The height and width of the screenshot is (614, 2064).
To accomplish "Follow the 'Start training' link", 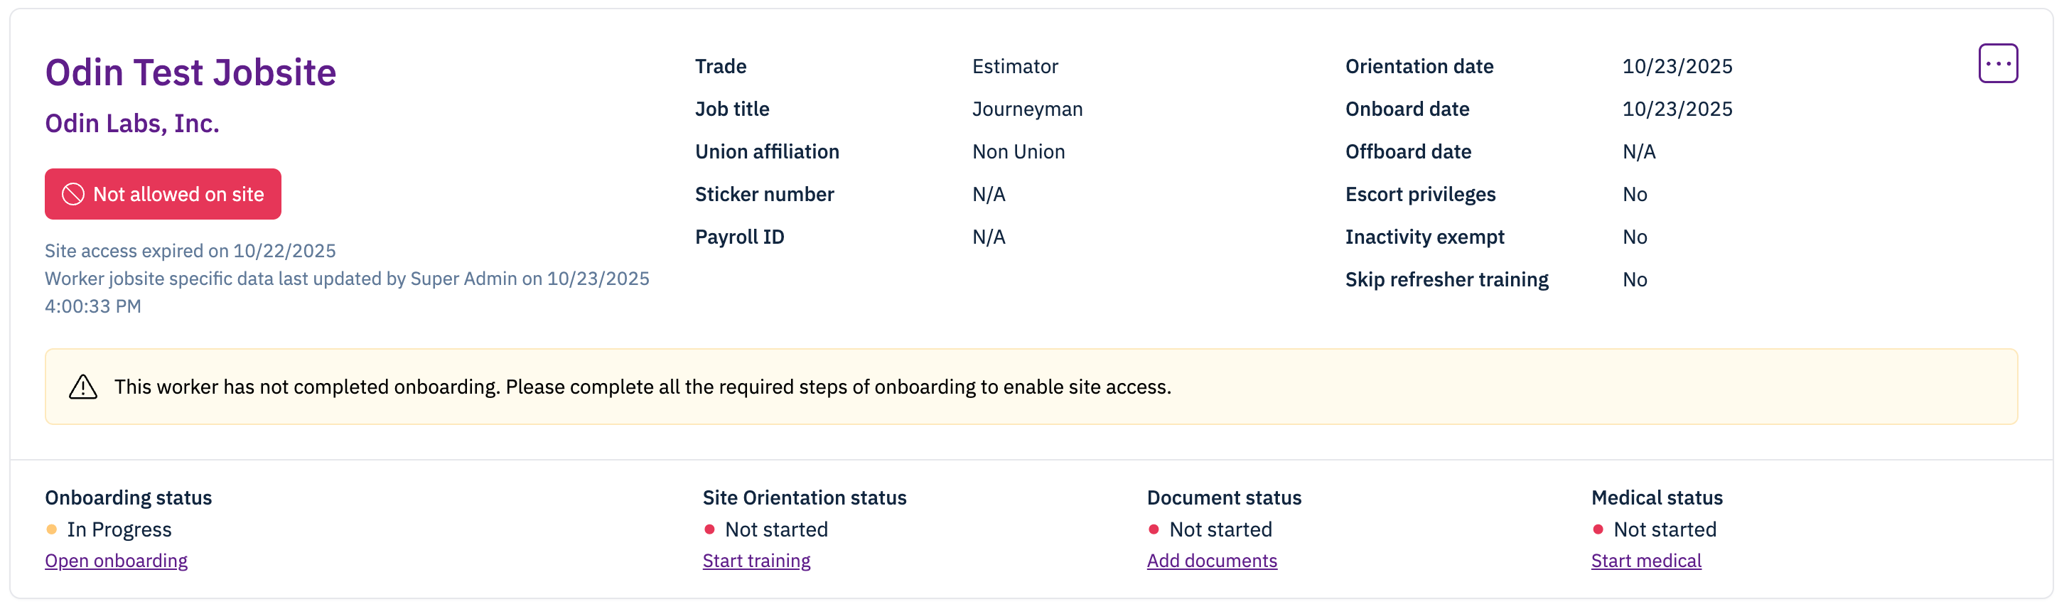I will tap(756, 560).
